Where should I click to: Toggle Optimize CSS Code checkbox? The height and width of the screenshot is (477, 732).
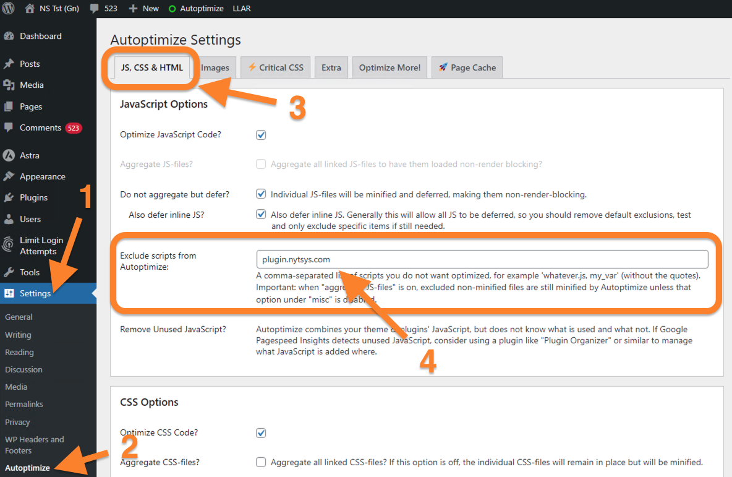click(261, 433)
